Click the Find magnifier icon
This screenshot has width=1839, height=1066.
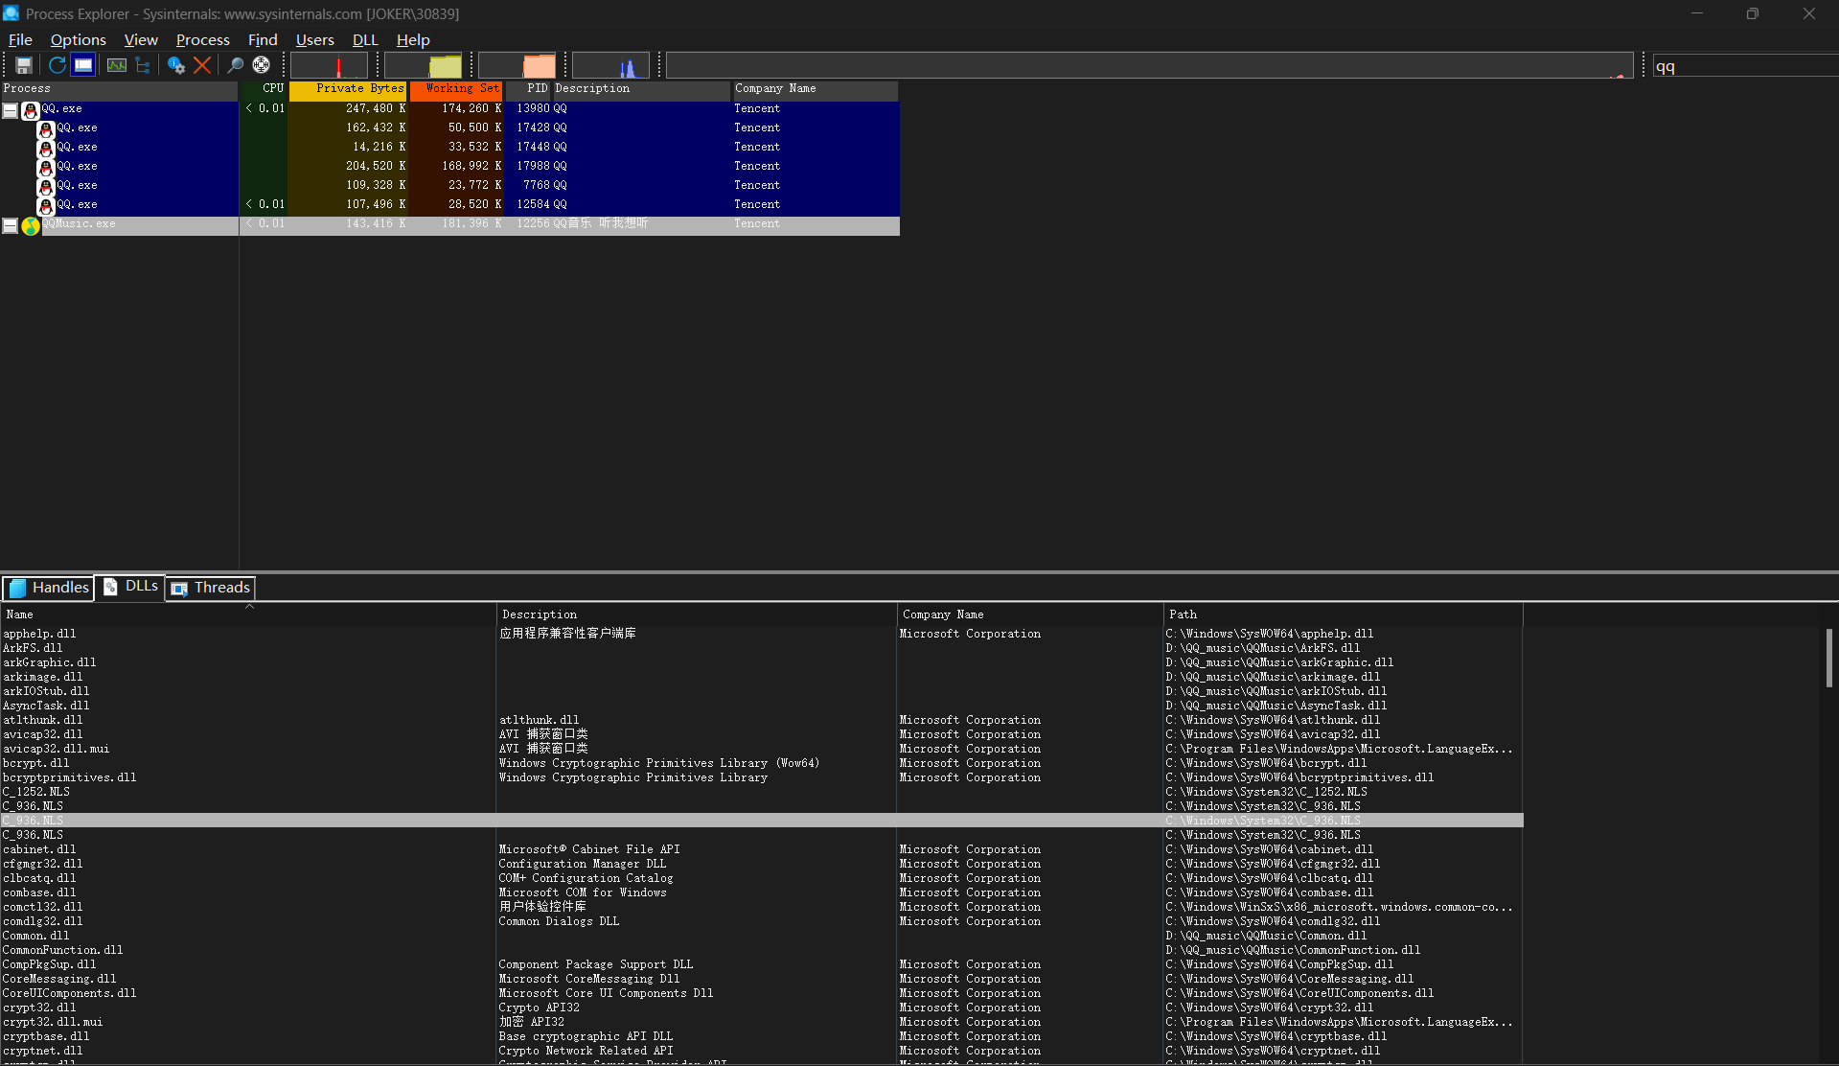(235, 65)
